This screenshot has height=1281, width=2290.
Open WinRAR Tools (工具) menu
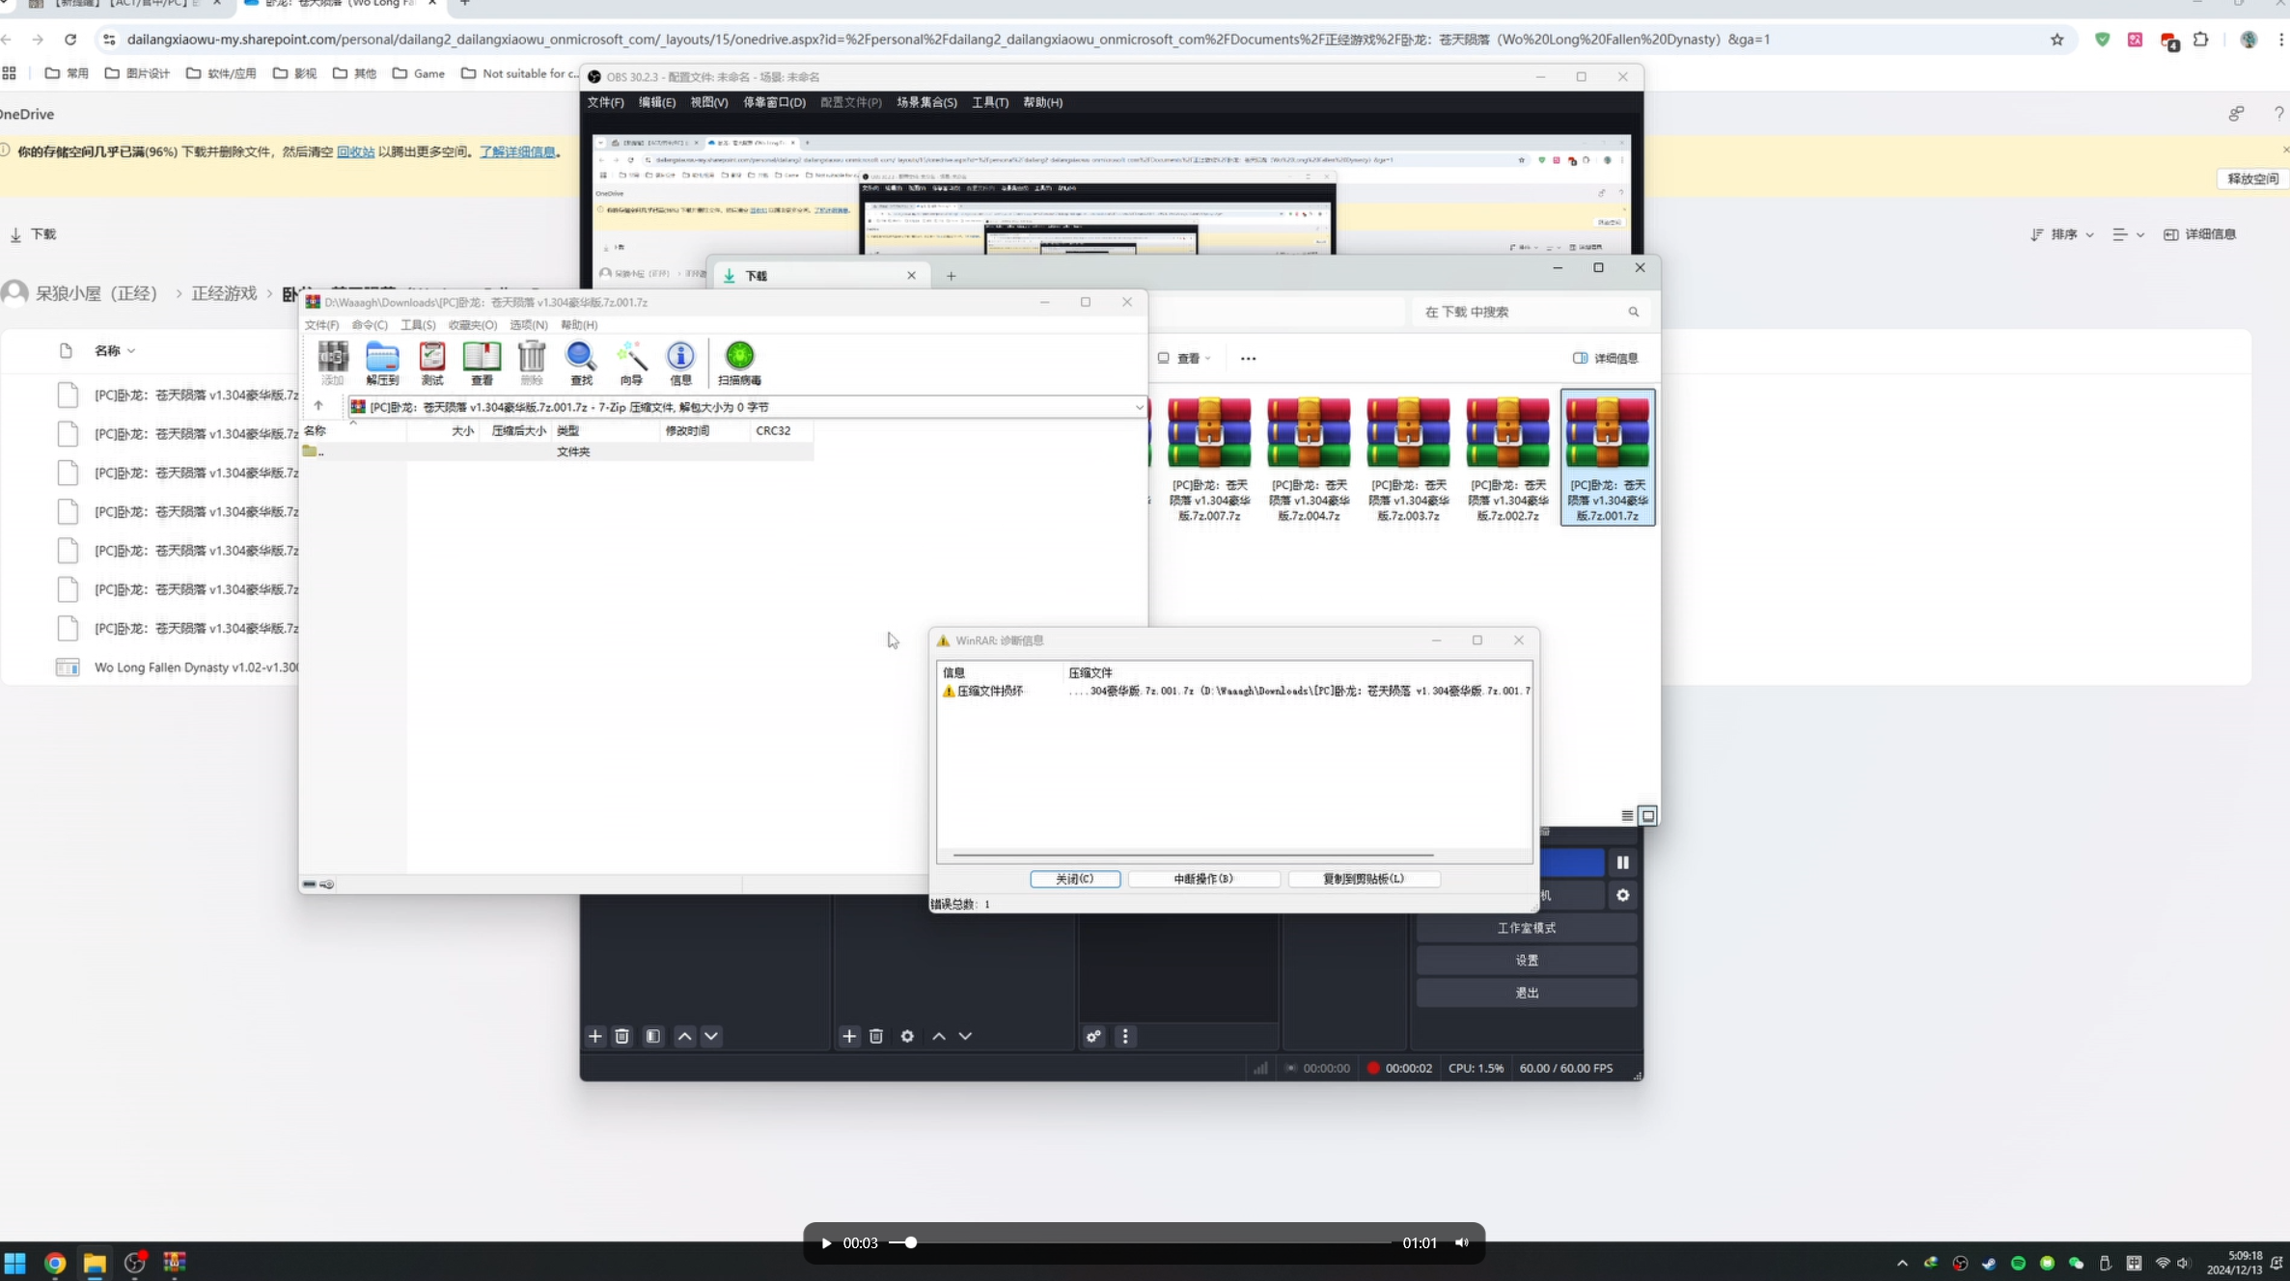[418, 325]
